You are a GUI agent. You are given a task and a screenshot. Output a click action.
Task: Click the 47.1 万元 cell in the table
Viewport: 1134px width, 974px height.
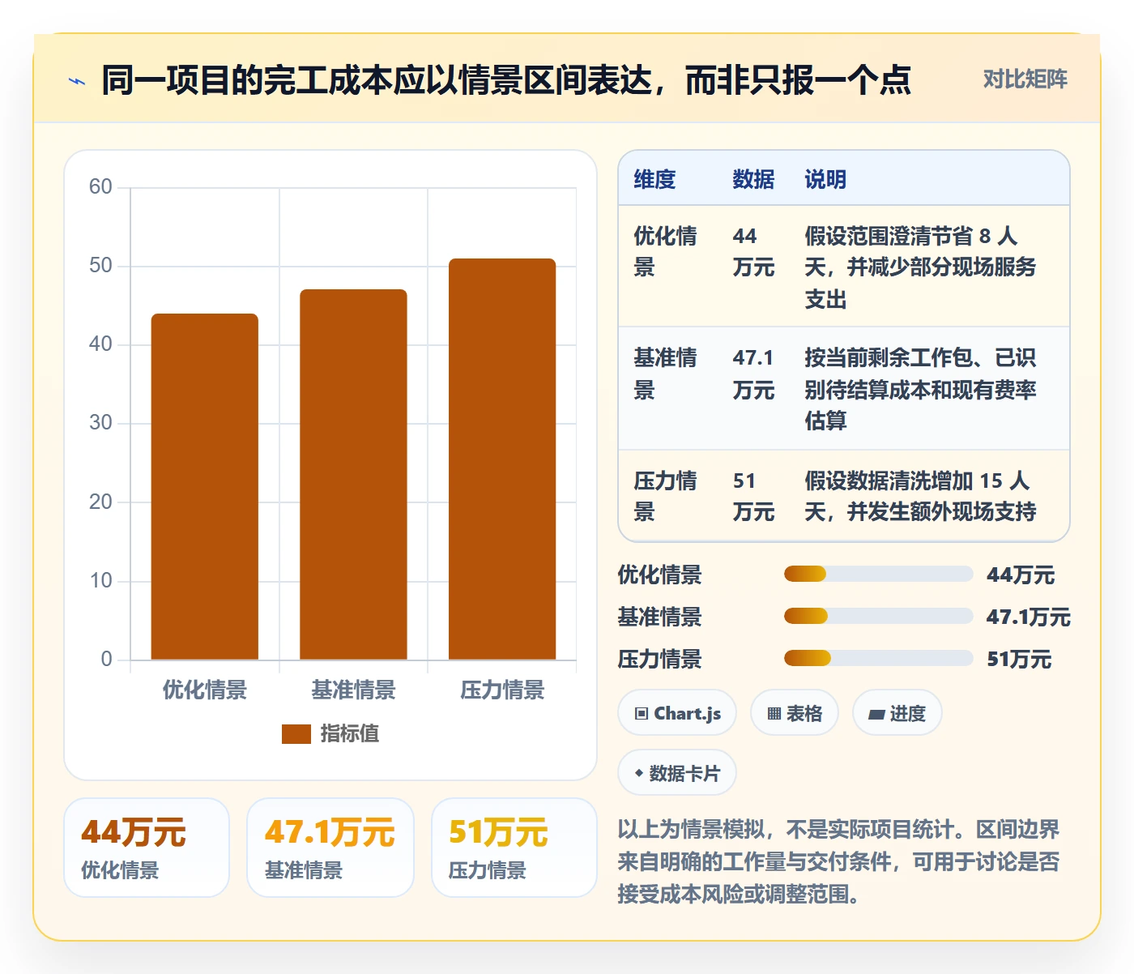(x=753, y=374)
